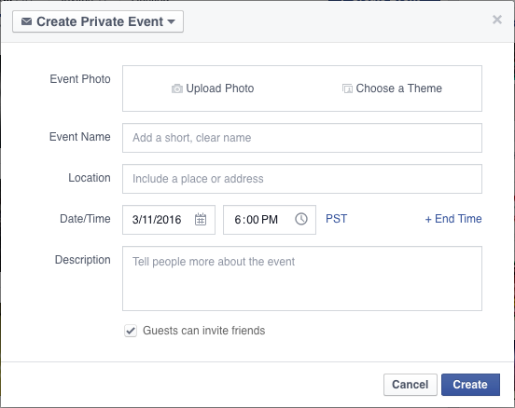The width and height of the screenshot is (515, 408).
Task: Click the theme picture icon
Action: [347, 88]
